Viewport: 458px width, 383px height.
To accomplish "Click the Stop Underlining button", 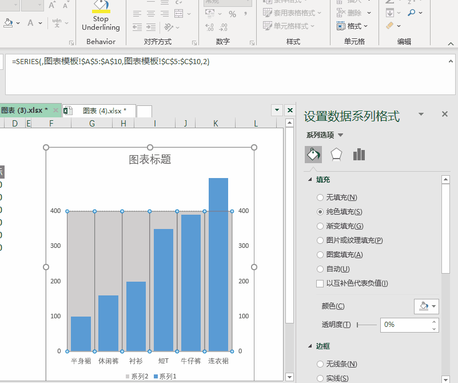I will (101, 17).
